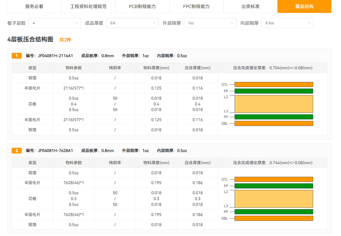Open the PCB制程能力 tab

click(142, 6)
